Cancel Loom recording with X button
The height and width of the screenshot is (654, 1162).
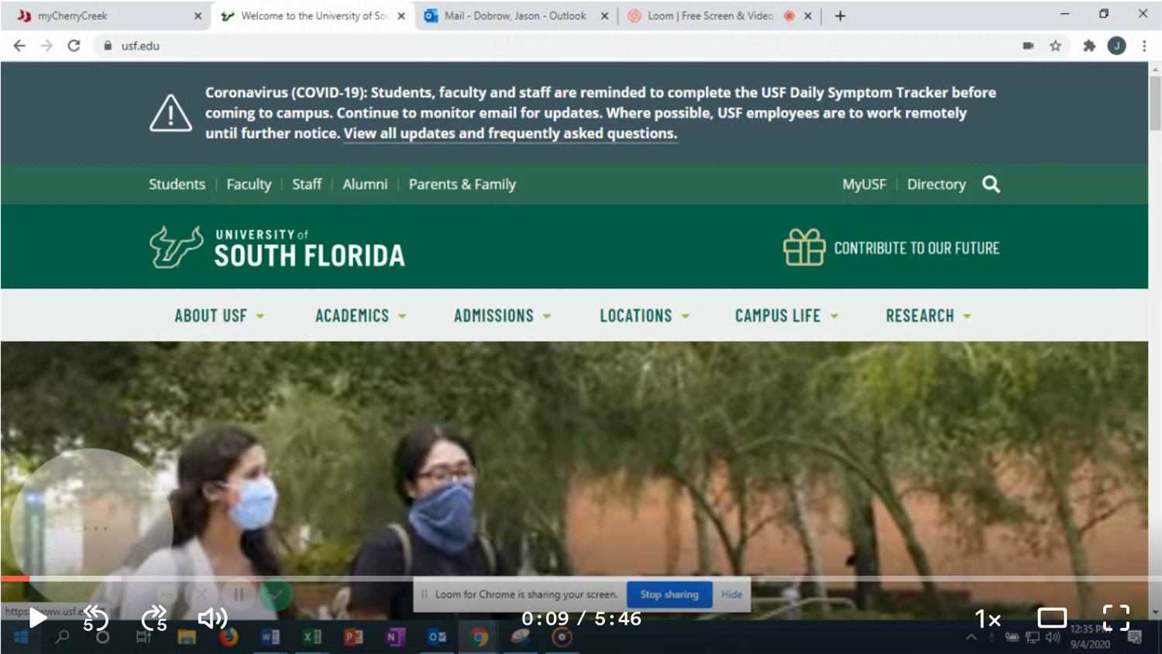[x=201, y=594]
